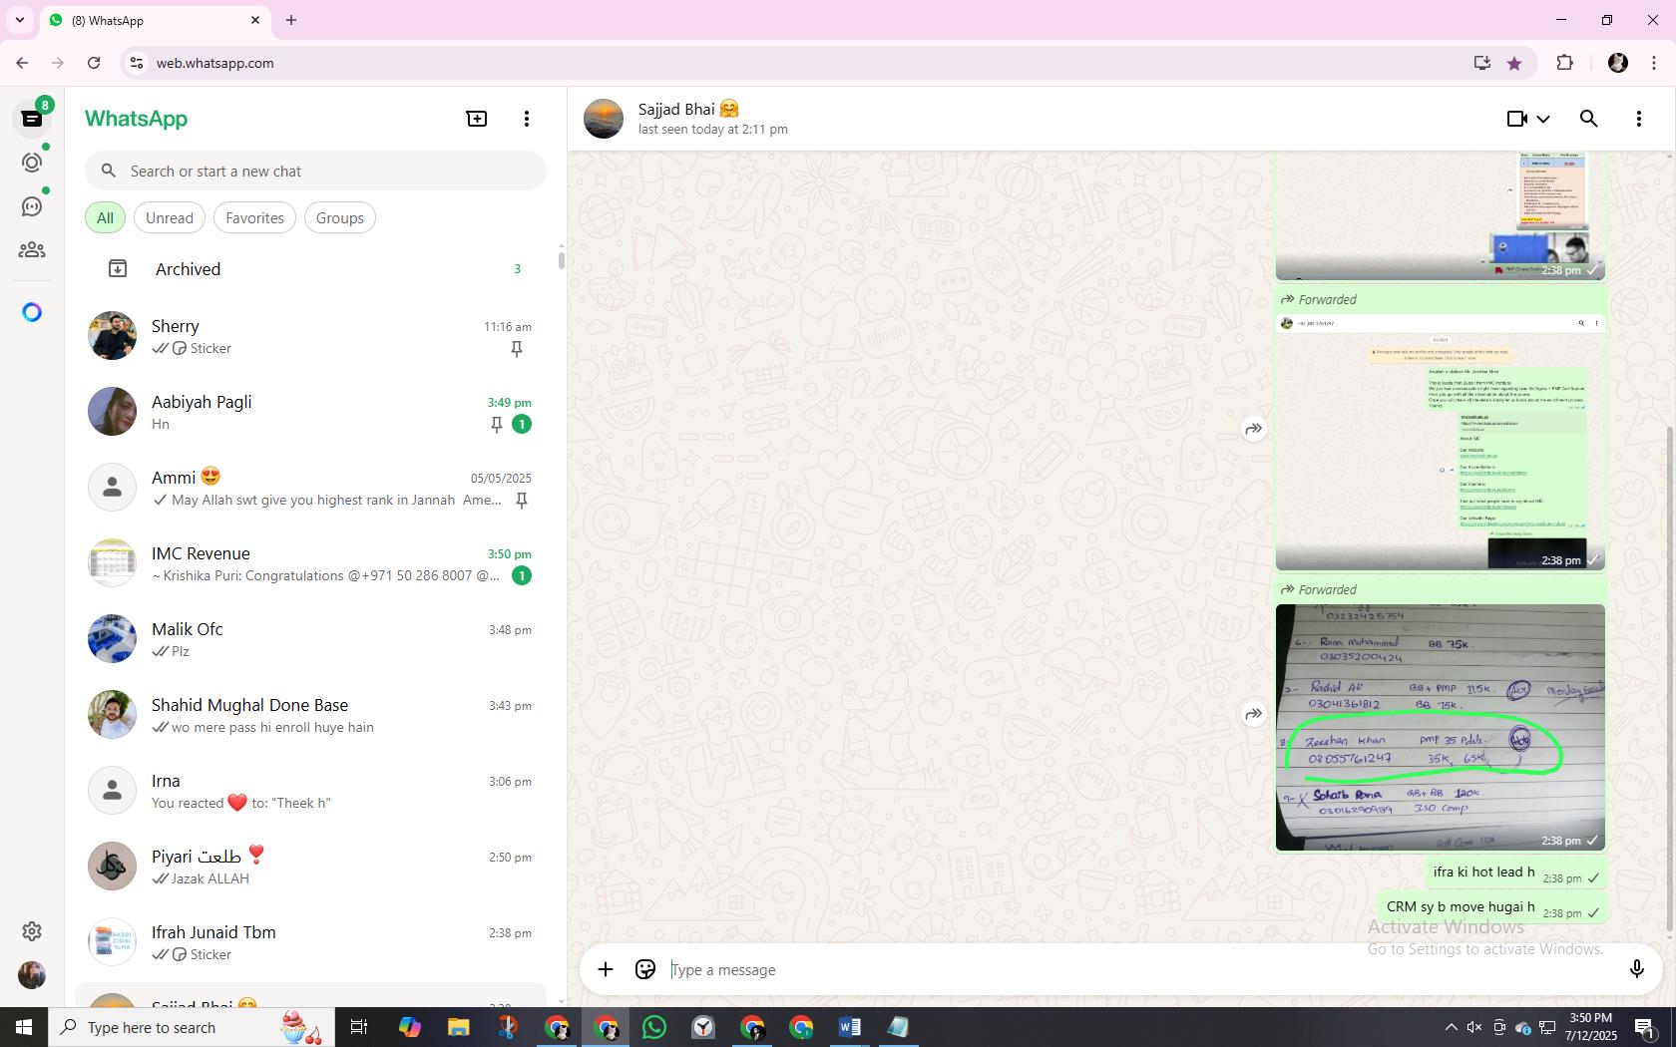Image resolution: width=1676 pixels, height=1047 pixels.
Task: Select 'CRM sy b move hugai h' message
Action: click(1491, 907)
